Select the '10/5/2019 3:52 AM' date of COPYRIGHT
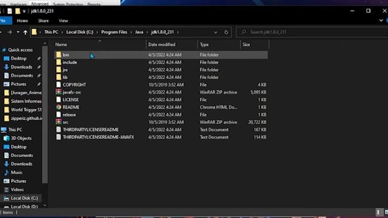The width and height of the screenshot is (388, 218). click(166, 85)
